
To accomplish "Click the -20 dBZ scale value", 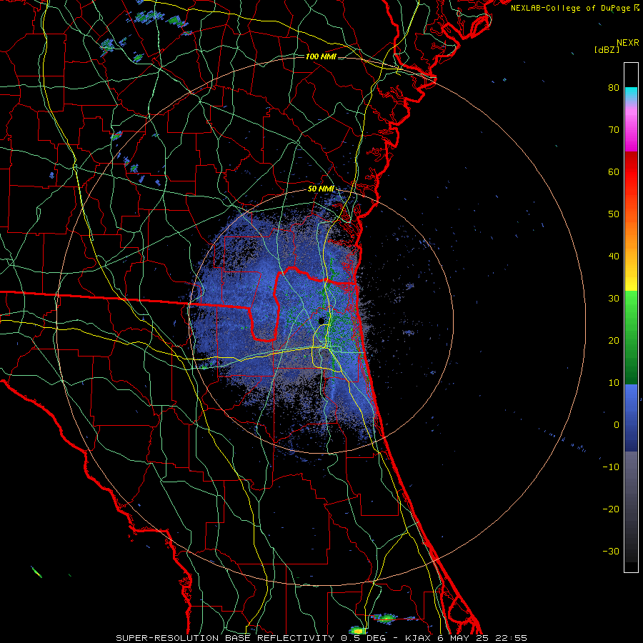I will pyautogui.click(x=611, y=509).
